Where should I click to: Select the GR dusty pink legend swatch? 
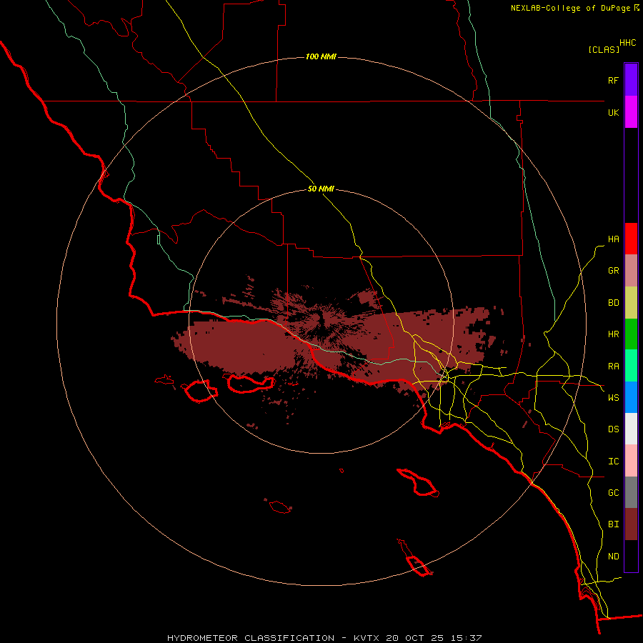pos(631,271)
